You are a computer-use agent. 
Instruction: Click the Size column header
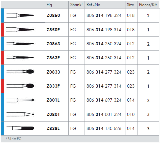(x=131, y=5)
